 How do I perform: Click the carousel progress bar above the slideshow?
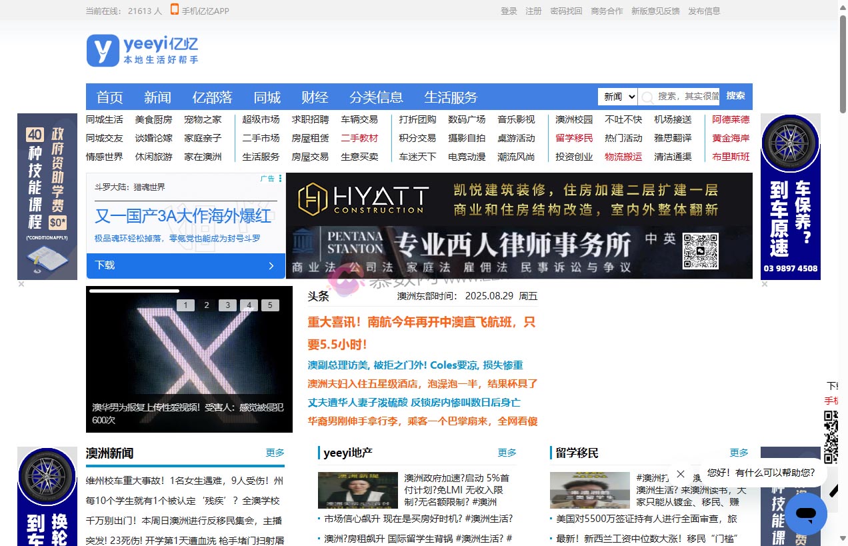(133, 290)
